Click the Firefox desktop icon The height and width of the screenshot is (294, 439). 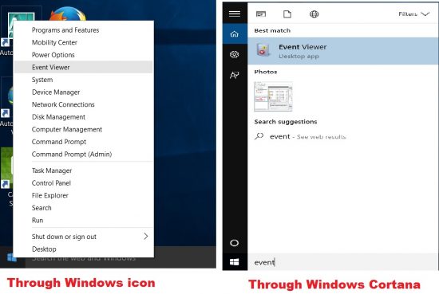pos(67,14)
